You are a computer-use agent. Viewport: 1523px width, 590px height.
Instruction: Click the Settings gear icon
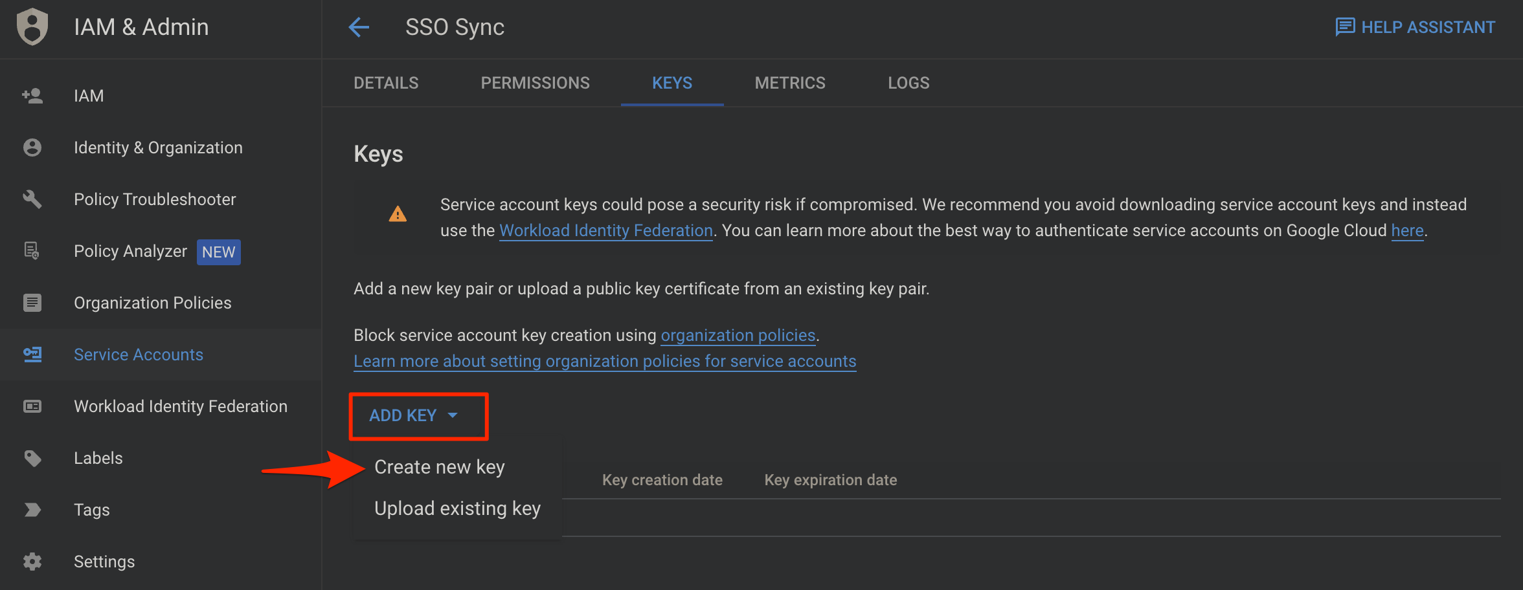pos(32,562)
